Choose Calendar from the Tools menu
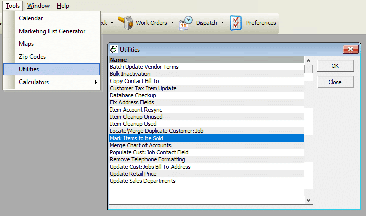The width and height of the screenshot is (366, 216). 52,18
